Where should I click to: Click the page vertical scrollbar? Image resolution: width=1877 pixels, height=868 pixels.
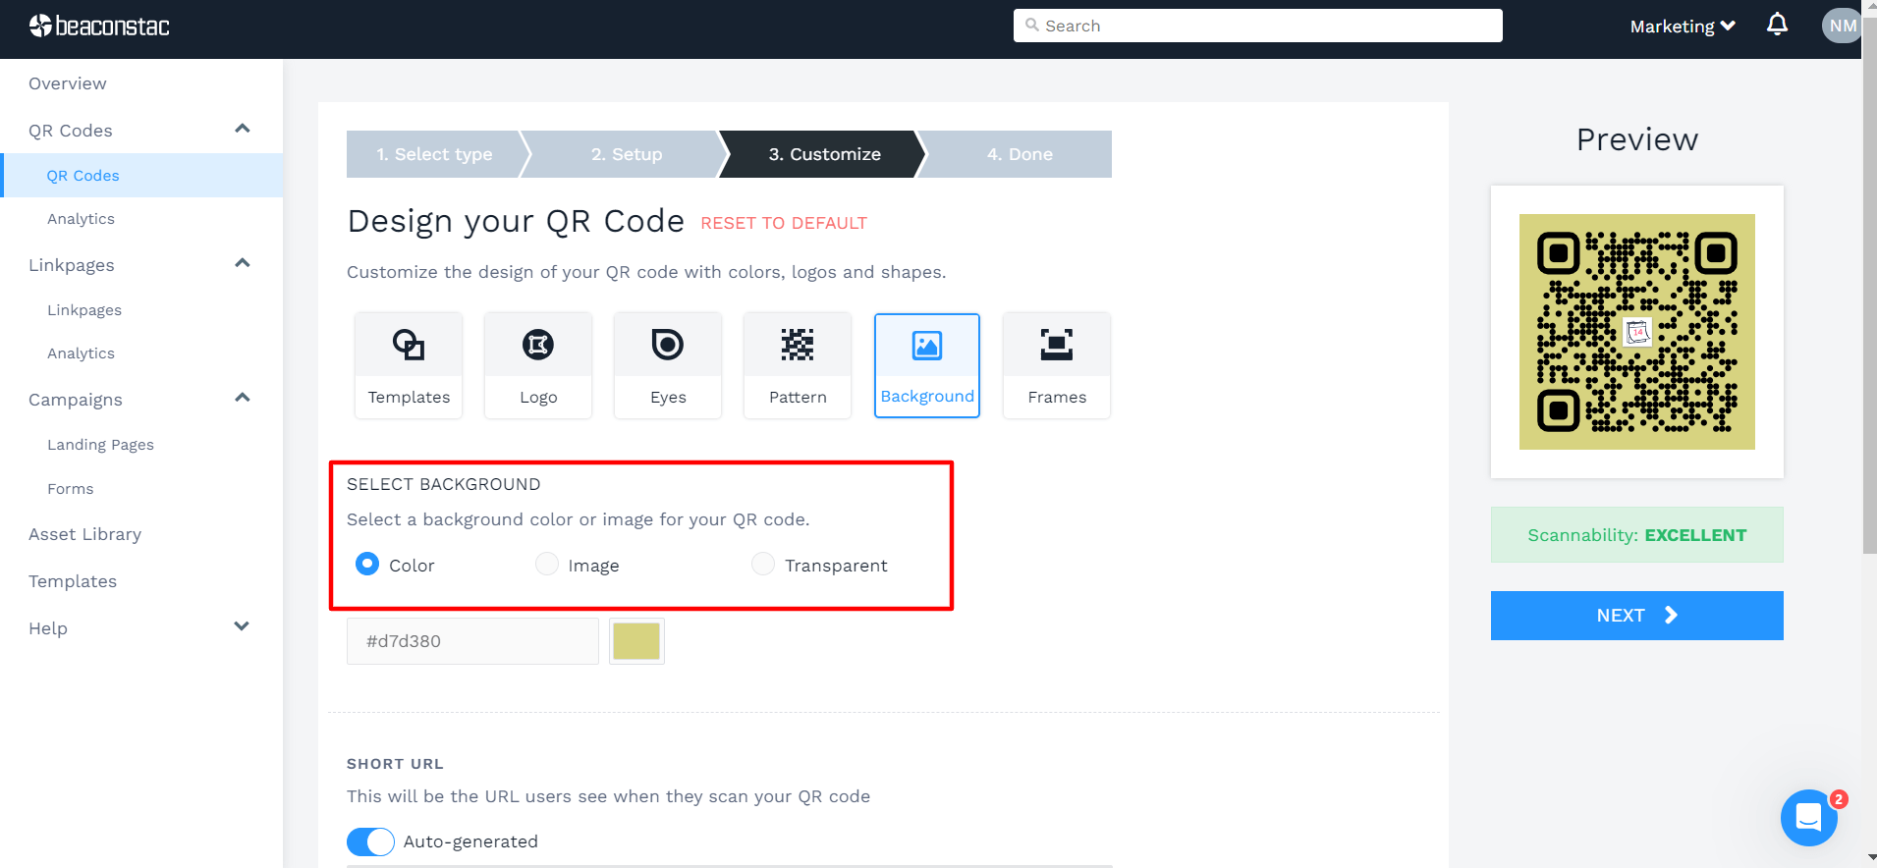pos(1869,285)
